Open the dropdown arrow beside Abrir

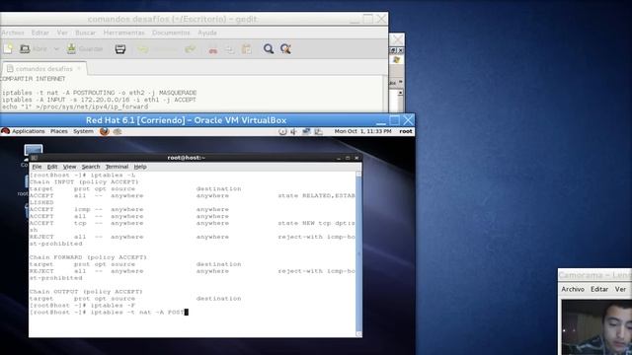tap(56, 48)
